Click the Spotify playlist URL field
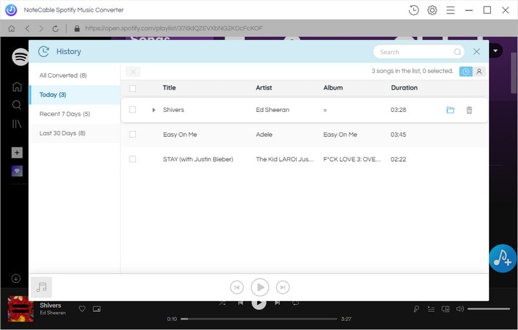The image size is (518, 330). click(x=174, y=28)
